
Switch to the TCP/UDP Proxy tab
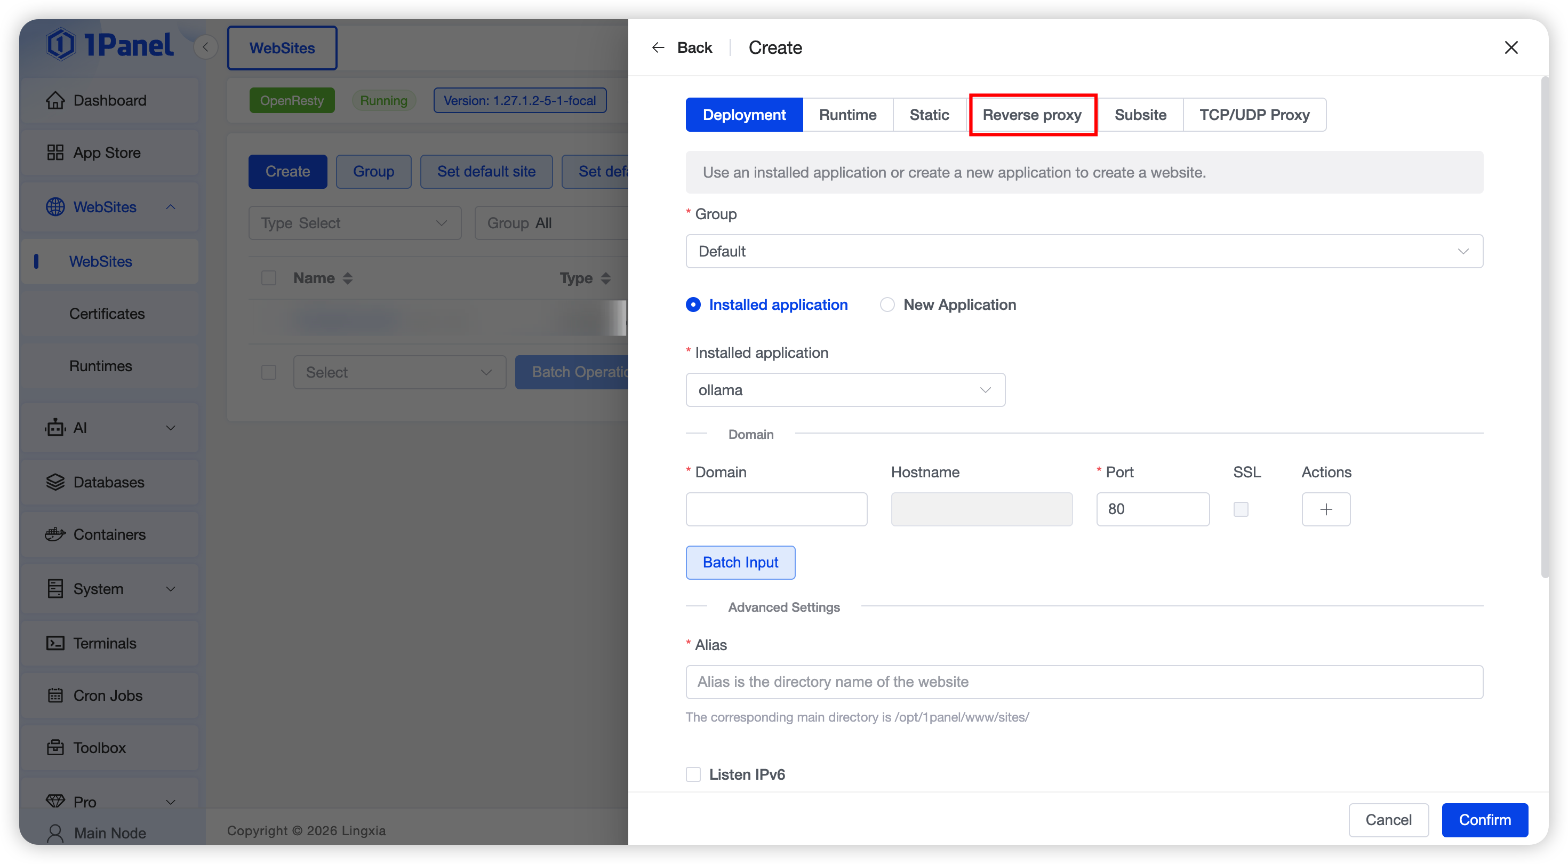(1254, 115)
